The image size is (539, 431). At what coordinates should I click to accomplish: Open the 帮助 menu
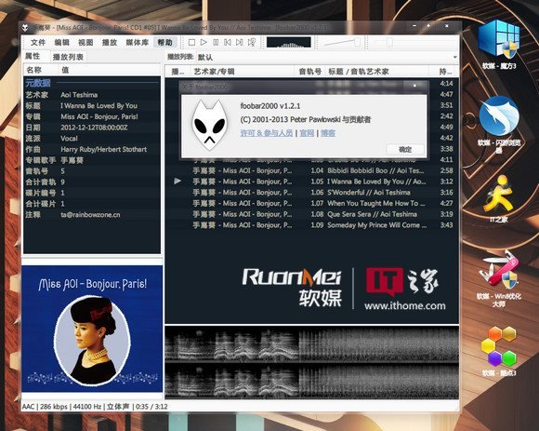tap(165, 42)
